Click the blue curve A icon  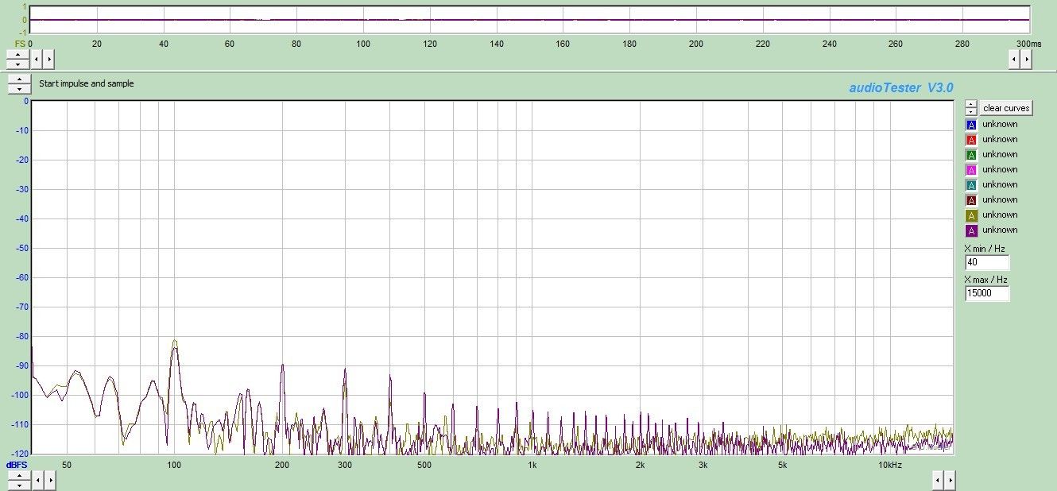pyautogui.click(x=971, y=125)
